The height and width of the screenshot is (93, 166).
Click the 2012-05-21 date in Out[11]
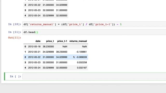click(34, 52)
